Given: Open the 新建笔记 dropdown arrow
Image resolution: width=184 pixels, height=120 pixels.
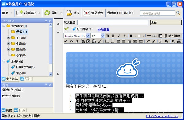Looking at the screenshot, I should [39, 13].
